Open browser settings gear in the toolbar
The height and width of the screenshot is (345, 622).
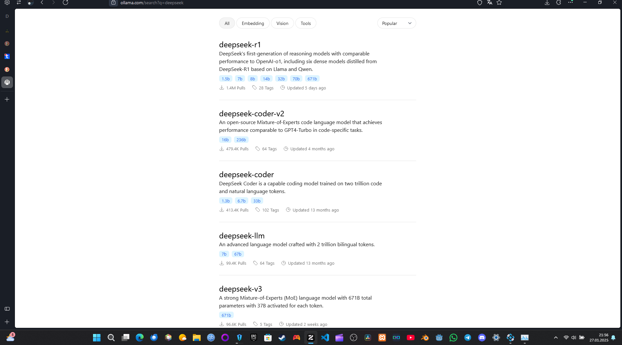coord(7,3)
